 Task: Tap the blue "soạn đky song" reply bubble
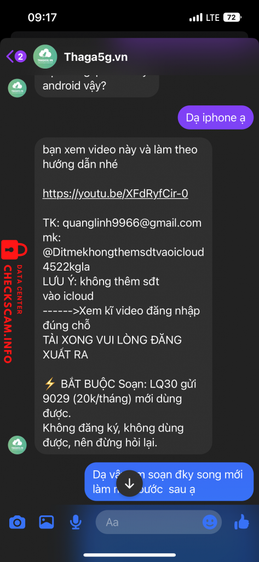click(169, 482)
